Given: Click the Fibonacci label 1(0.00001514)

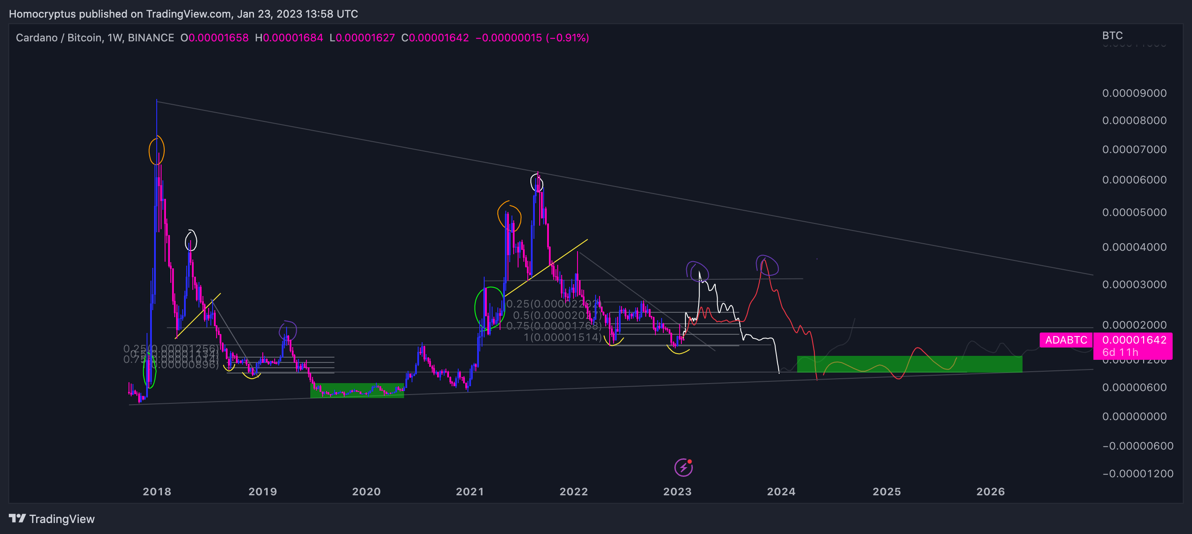Looking at the screenshot, I should pyautogui.click(x=563, y=337).
